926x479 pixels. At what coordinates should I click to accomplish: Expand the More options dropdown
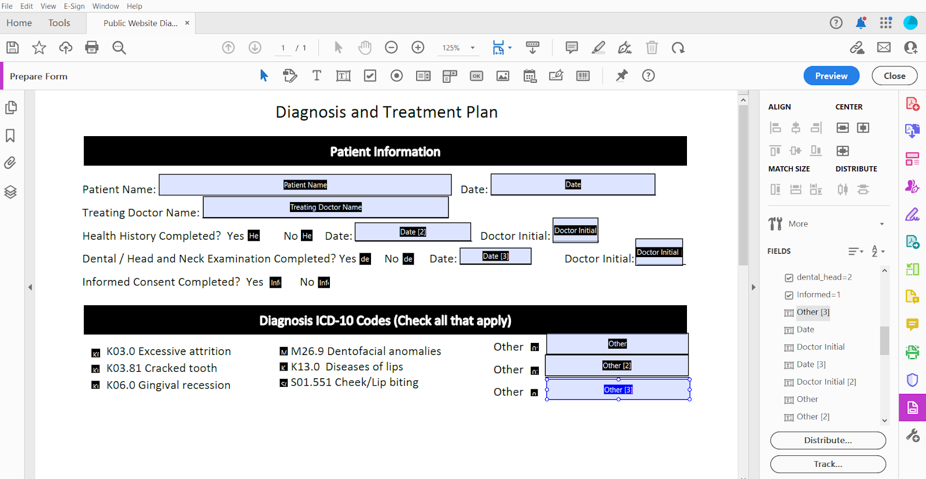tap(881, 224)
